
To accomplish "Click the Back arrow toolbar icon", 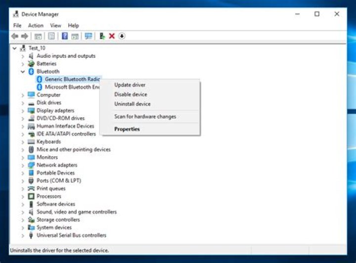I will click(15, 36).
